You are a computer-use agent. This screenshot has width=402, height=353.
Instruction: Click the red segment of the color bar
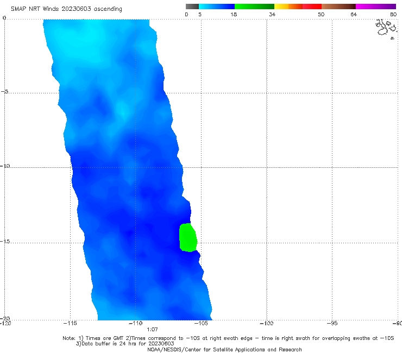(312, 7)
